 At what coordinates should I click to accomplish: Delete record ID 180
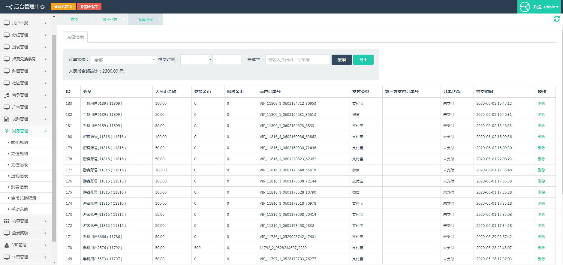coord(541,137)
